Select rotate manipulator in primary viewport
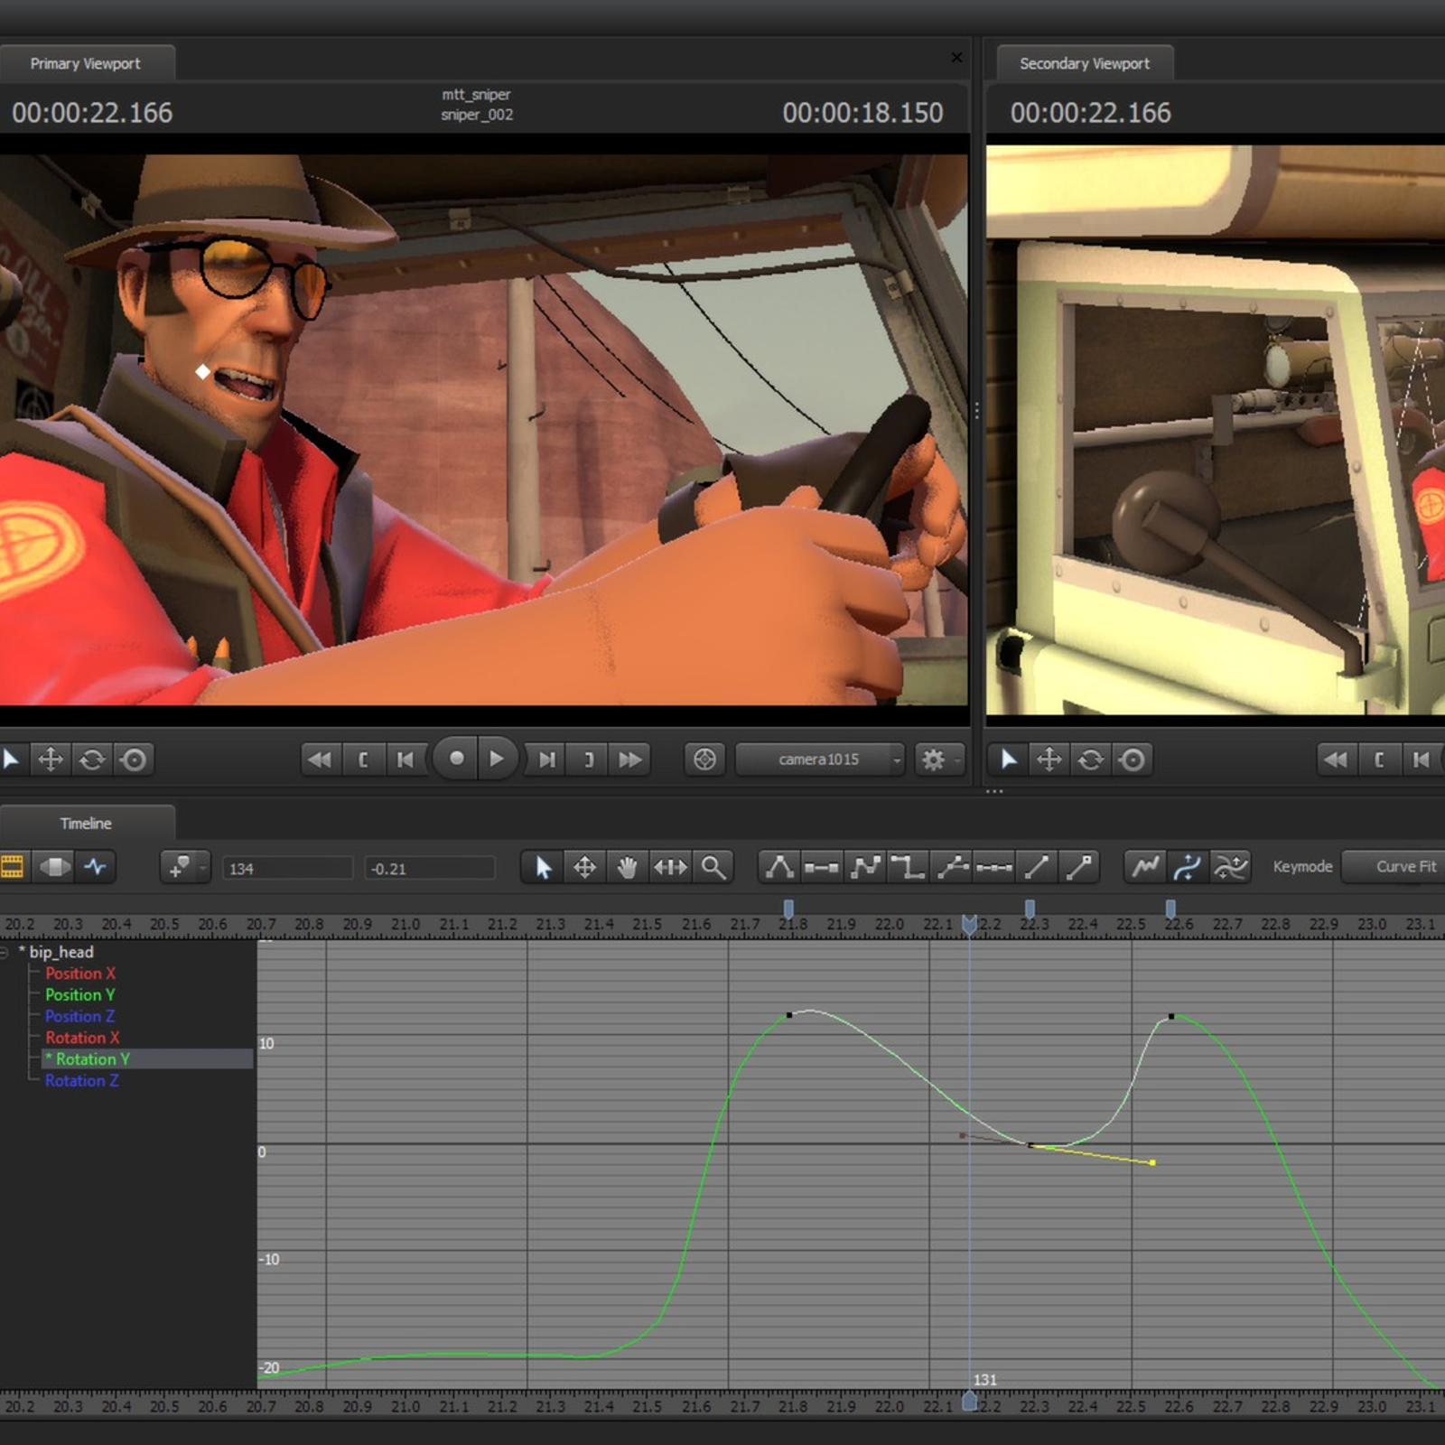This screenshot has height=1445, width=1445. coord(92,760)
